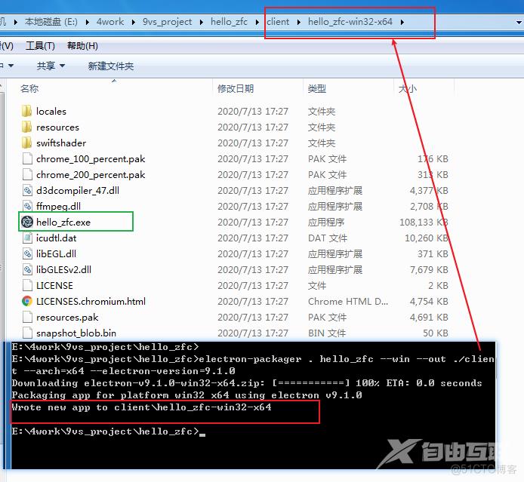Select chrome_200_percent.pak file icon
This screenshot has height=482, width=524.
coord(27,174)
